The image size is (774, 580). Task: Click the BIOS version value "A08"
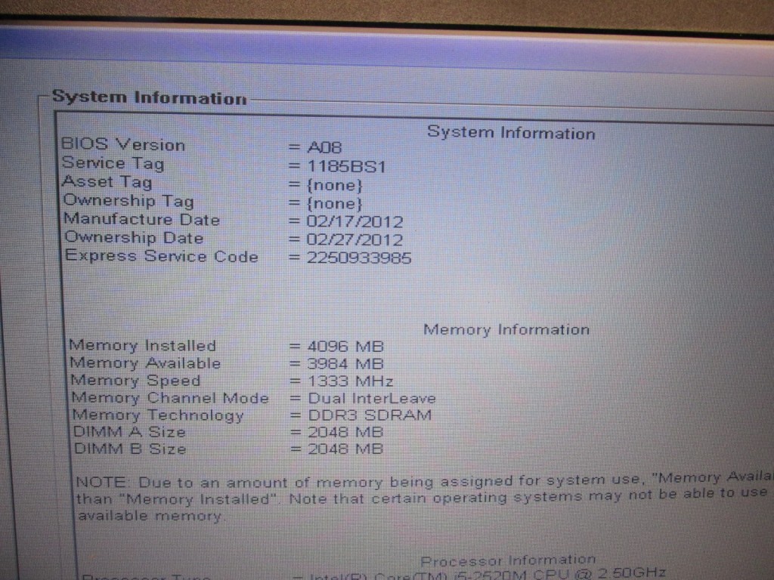point(324,147)
